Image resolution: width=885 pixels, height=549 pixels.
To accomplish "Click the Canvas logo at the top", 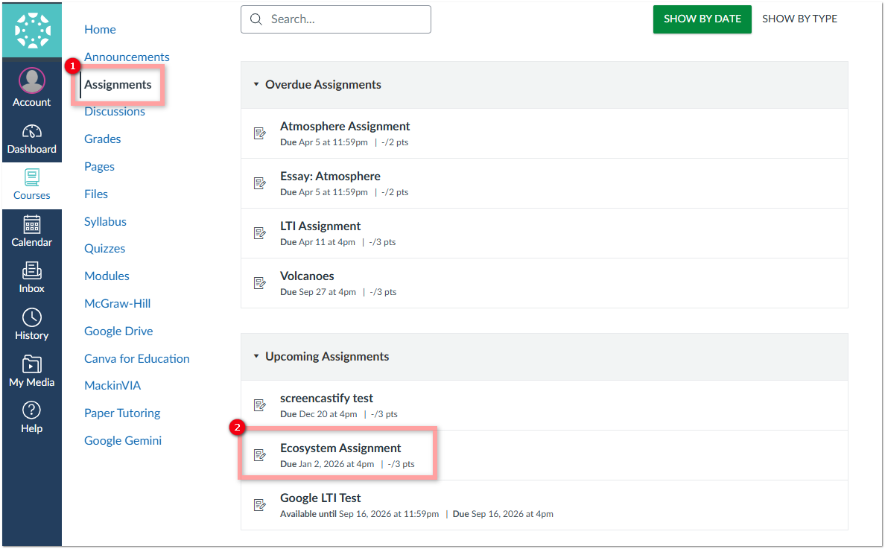I will click(31, 30).
